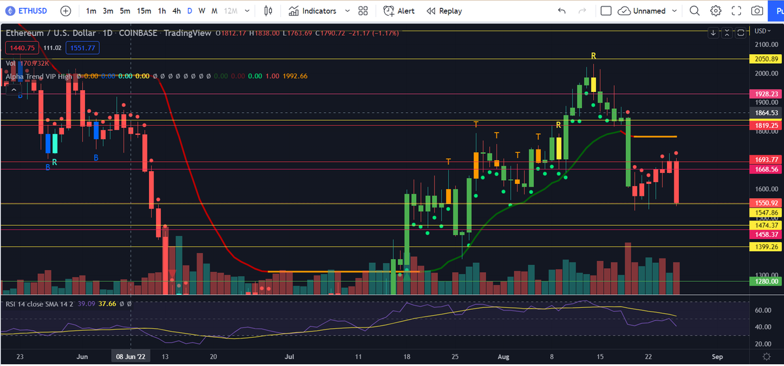Screen dimensions: 784x366
Task: Select the 4h timeframe
Action: (176, 11)
